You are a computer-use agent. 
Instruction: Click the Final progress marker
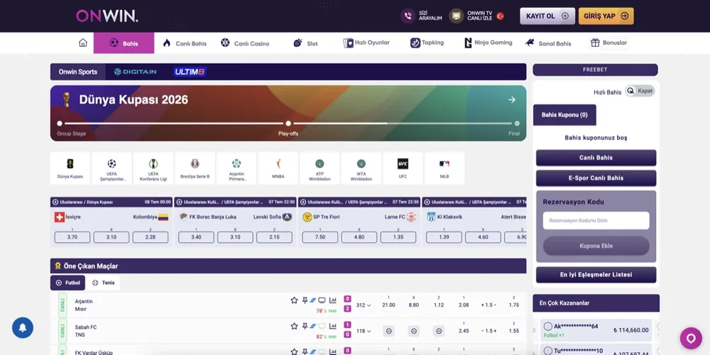pos(517,123)
